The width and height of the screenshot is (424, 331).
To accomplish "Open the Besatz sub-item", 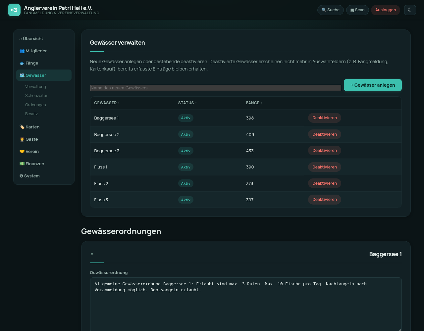I will [x=31, y=114].
